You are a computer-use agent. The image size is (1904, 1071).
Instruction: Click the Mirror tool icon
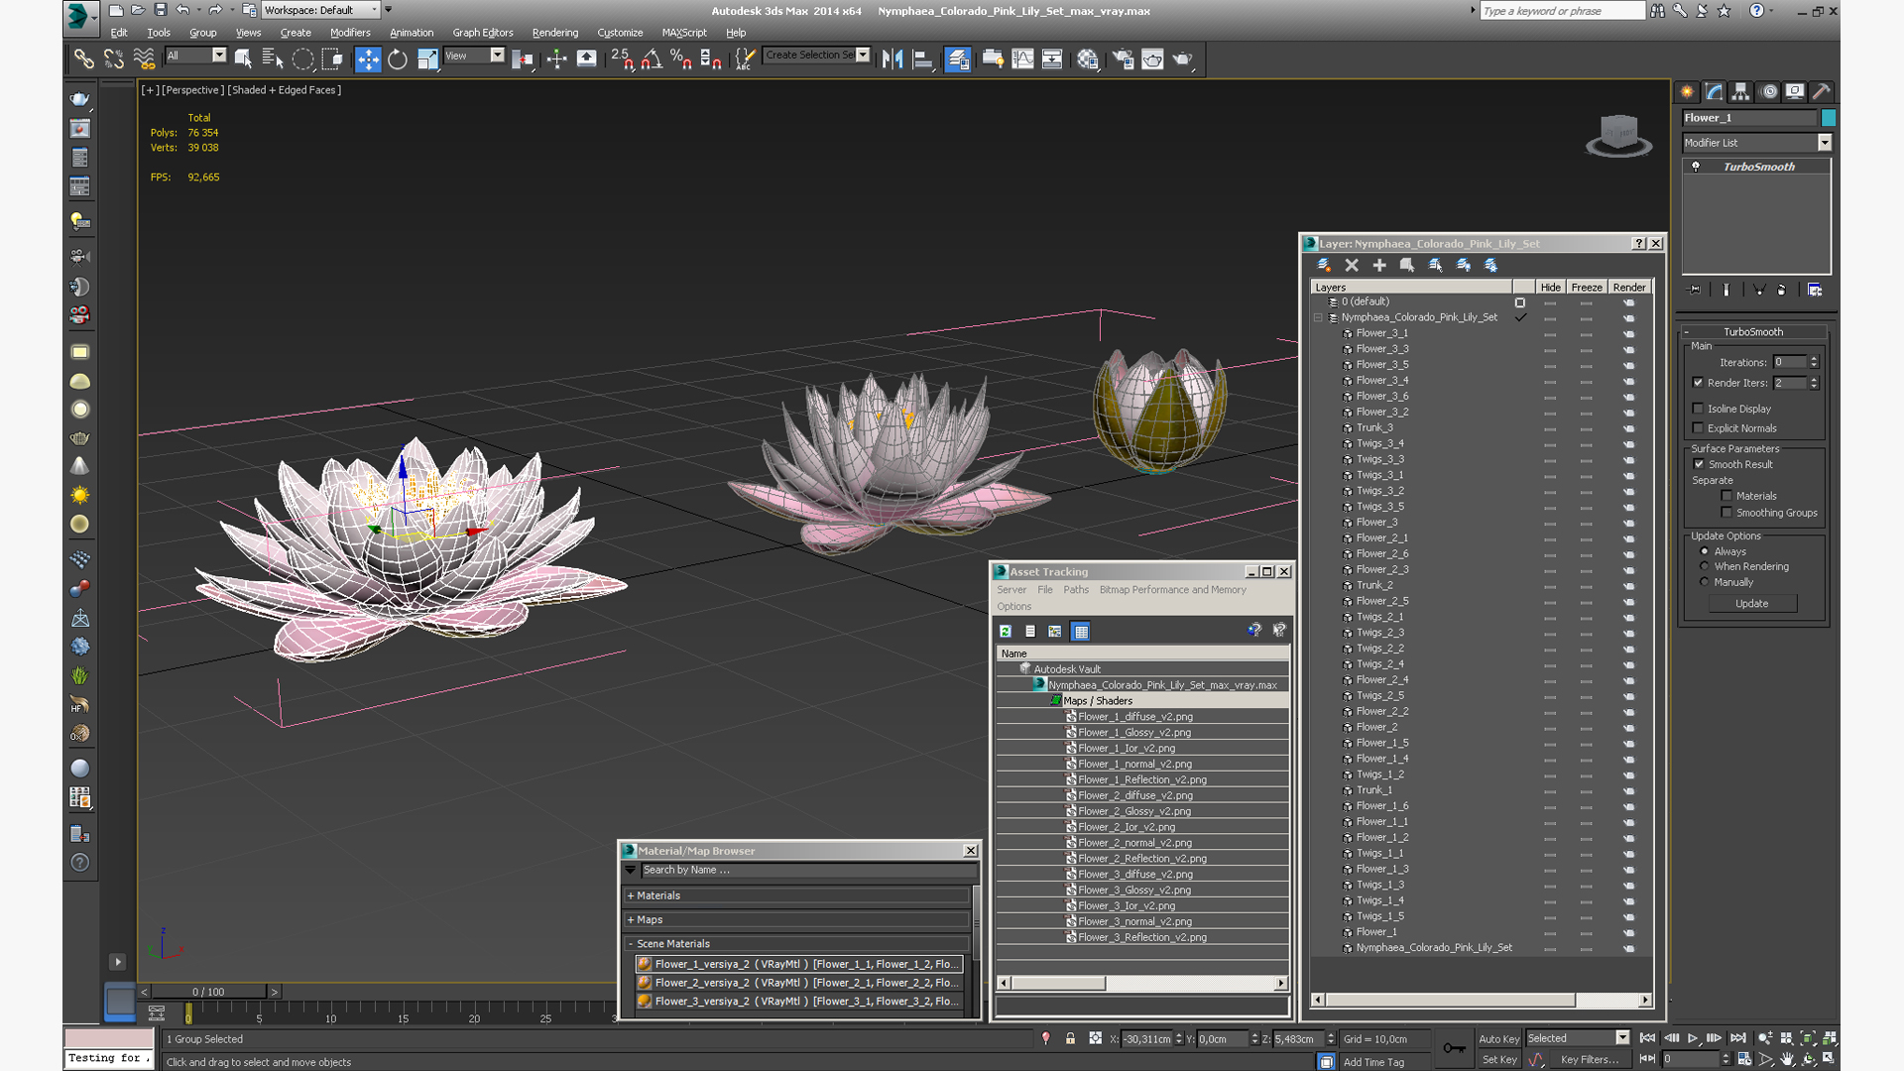tap(892, 59)
